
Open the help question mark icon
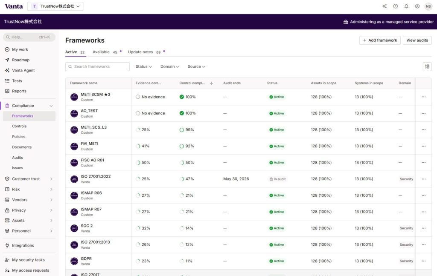tap(396, 6)
